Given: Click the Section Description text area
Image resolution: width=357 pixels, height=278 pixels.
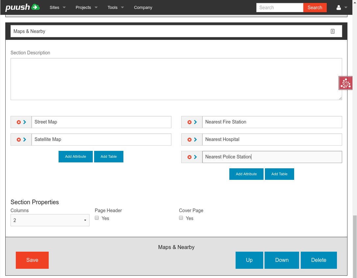Looking at the screenshot, I should click(176, 79).
